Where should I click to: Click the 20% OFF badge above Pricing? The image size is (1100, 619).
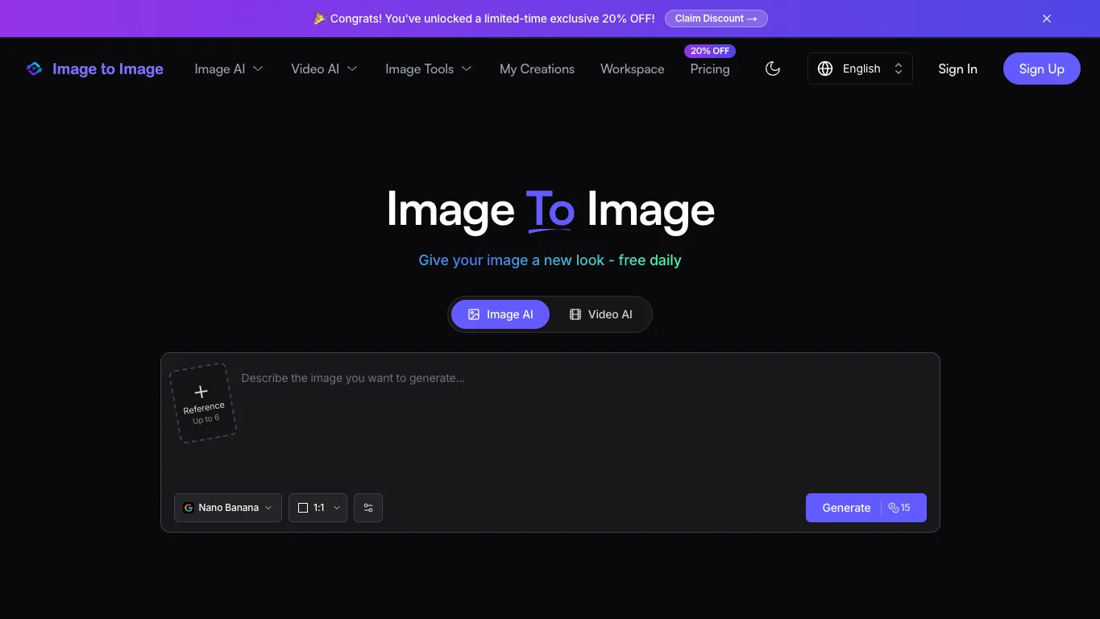(710, 51)
